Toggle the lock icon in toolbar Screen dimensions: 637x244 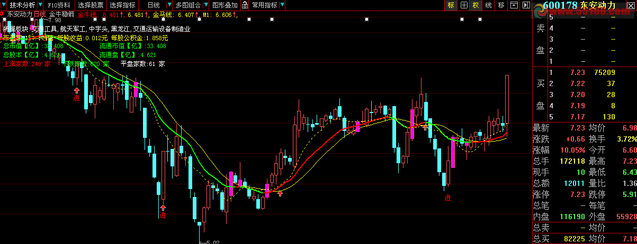245,5
